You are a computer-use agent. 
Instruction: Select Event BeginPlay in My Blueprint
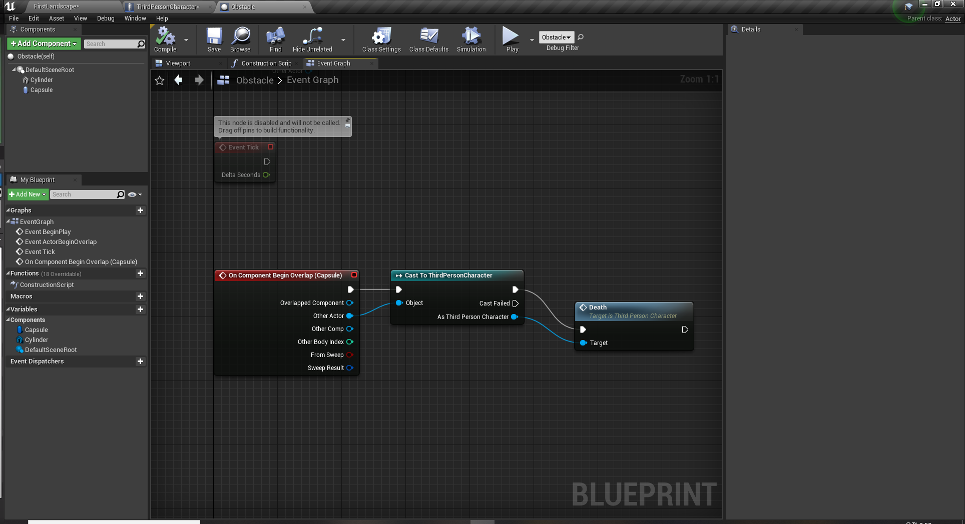(x=48, y=232)
